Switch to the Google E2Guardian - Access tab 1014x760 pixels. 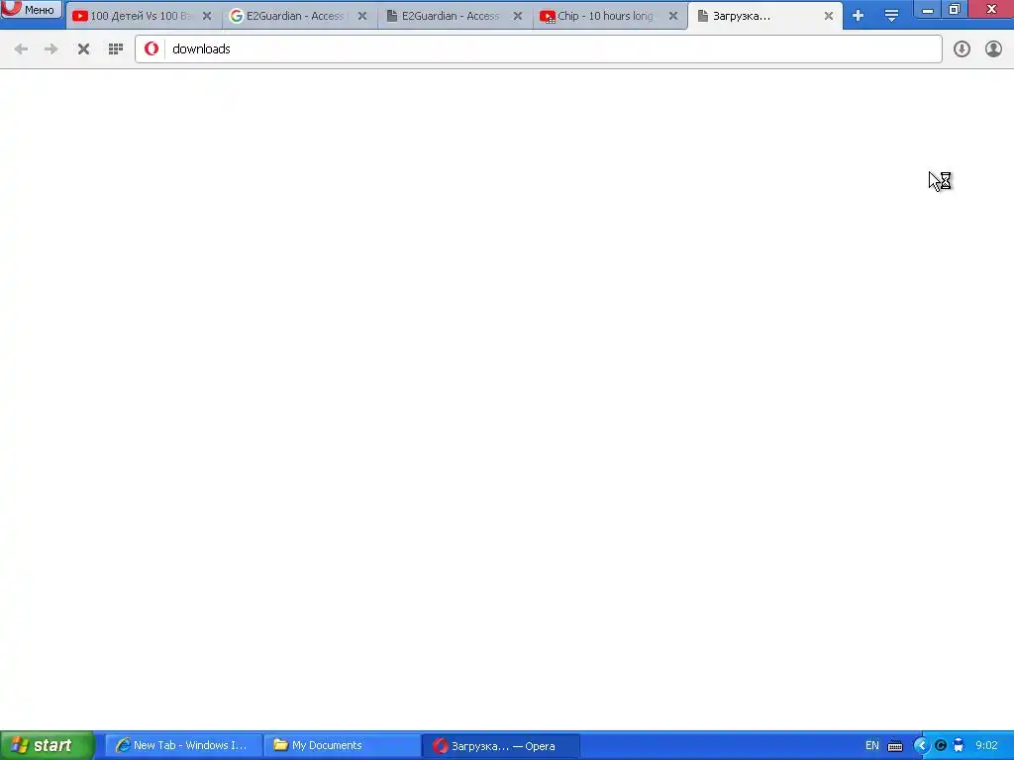[x=297, y=16]
